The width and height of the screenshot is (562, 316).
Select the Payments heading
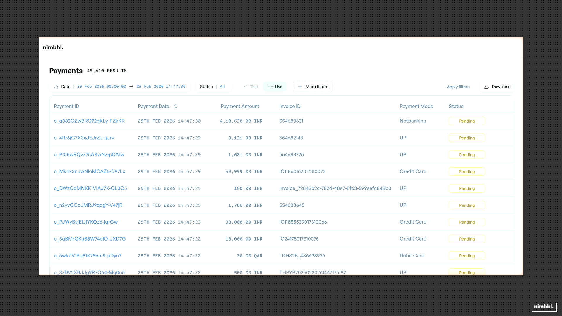[x=66, y=71]
